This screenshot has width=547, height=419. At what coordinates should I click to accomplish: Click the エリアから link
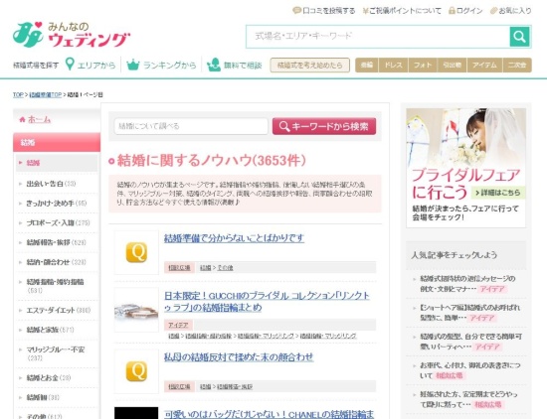[x=95, y=66]
